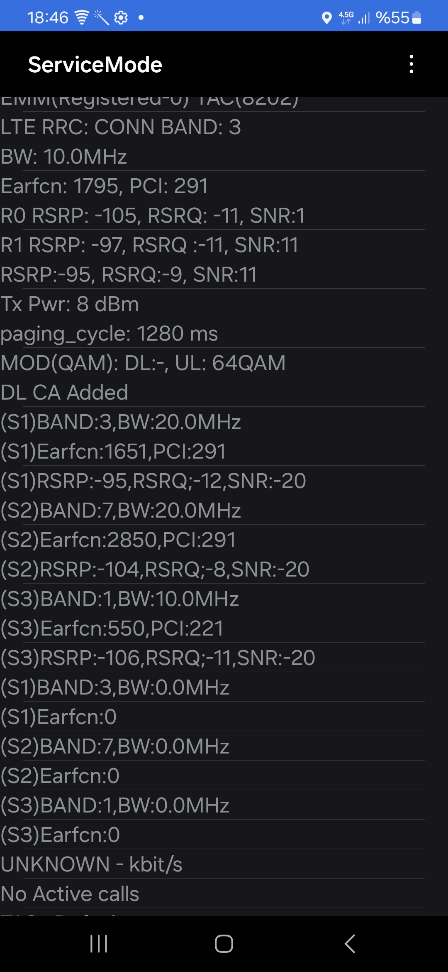Select the DL CA Added row
This screenshot has height=972, width=448.
212,392
